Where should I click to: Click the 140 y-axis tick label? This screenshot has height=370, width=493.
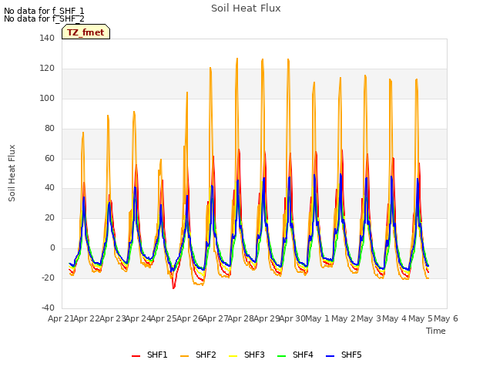pyautogui.click(x=47, y=38)
